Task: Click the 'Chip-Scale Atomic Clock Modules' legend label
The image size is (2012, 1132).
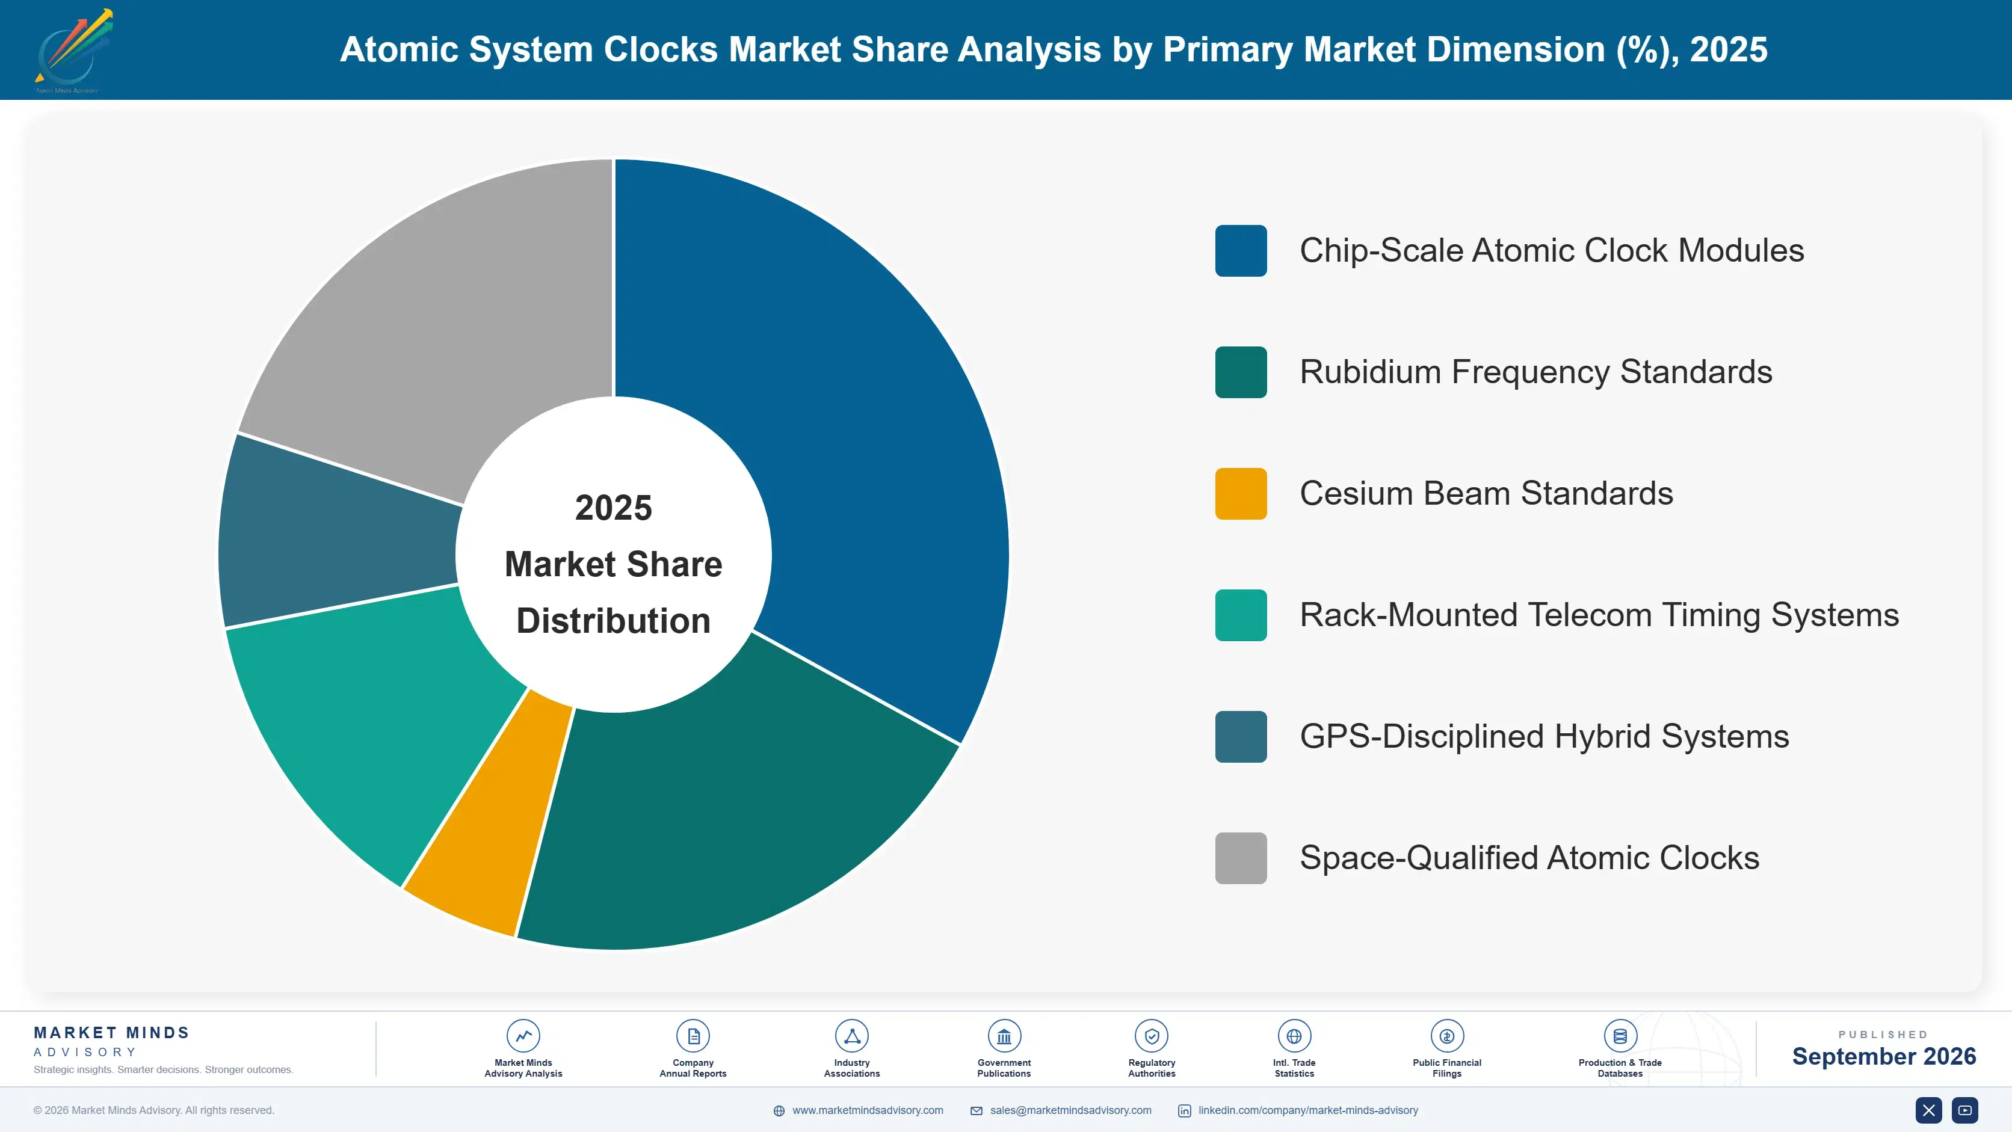Action: tap(1551, 251)
